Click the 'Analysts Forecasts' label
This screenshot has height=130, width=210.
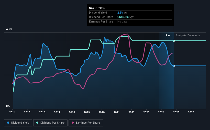click(x=188, y=35)
